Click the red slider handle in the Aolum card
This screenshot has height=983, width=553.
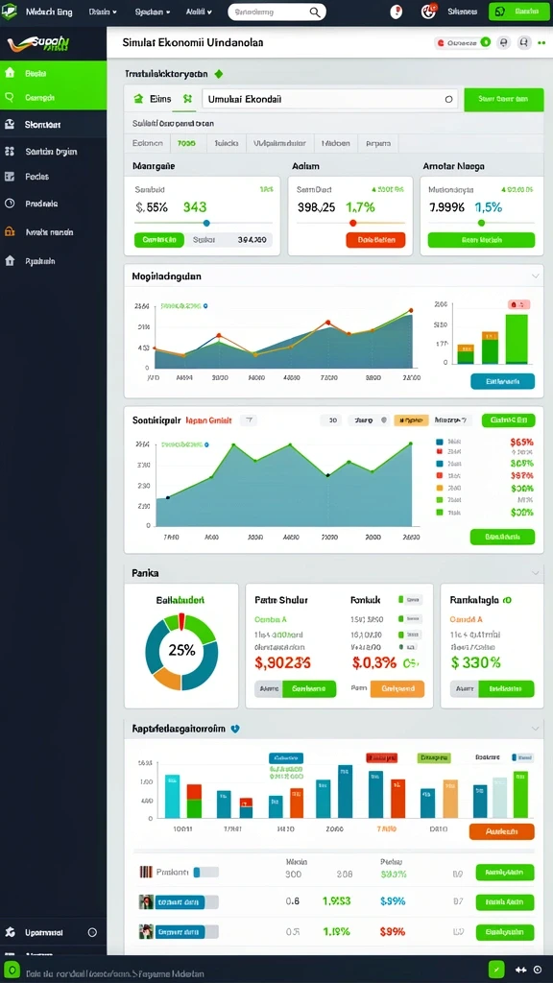[x=352, y=223]
